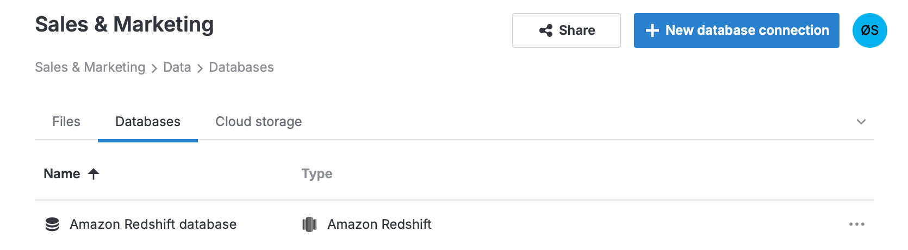Switch to the Files tab
Screen dimensions: 908x250
point(66,122)
